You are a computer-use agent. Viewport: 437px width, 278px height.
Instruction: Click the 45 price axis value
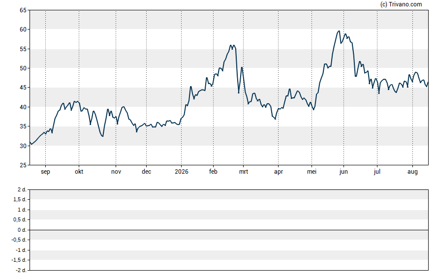[x=23, y=88]
